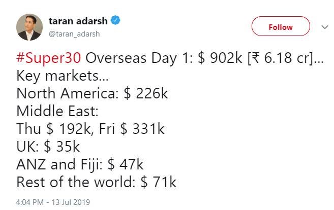Click the 'Middle East:' line
Viewport: 334px width, 210px height.
click(x=57, y=111)
